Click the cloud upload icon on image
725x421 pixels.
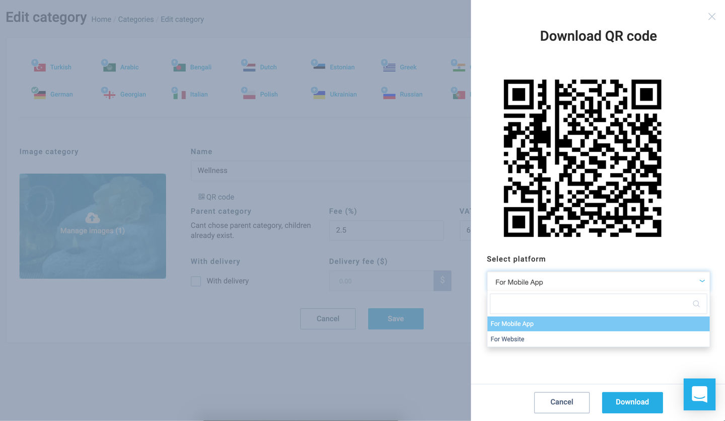click(93, 218)
